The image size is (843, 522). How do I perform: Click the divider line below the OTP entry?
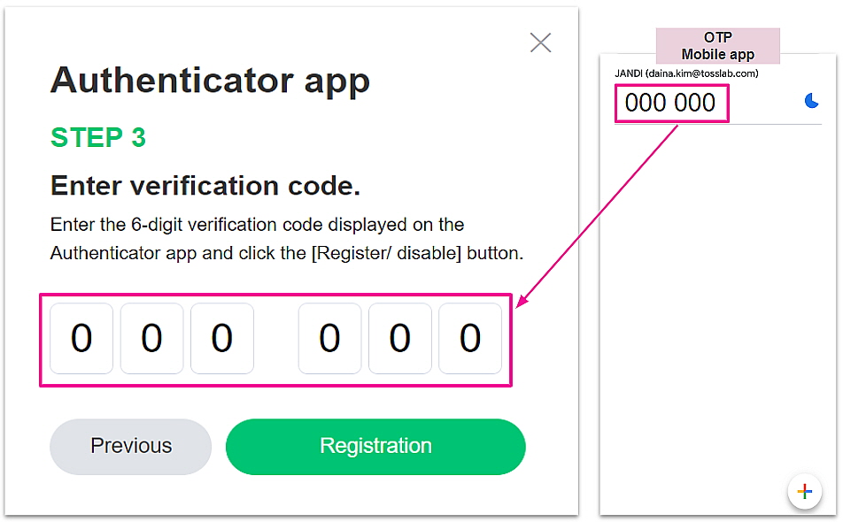pyautogui.click(x=717, y=125)
